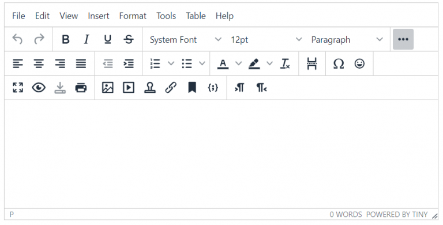Toggle italic formatting
Viewport: 443px width, 225px height.
[87, 39]
